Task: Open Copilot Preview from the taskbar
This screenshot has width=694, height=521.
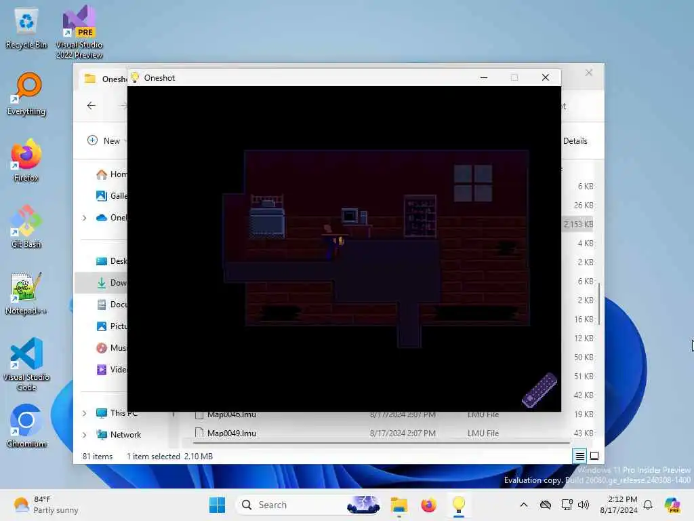Action: [x=672, y=505]
